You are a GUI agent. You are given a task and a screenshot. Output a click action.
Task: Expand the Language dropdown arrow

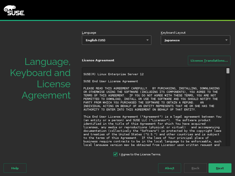[148, 40]
